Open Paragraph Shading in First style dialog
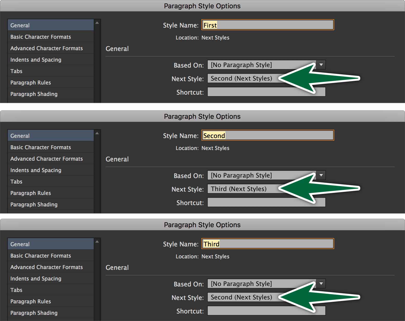 pyautogui.click(x=51, y=94)
